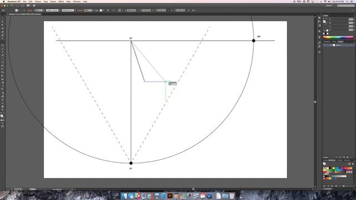Viewport: 356px width, 200px height.
Task: Click the X position field in the control bar
Action: pos(131,10)
